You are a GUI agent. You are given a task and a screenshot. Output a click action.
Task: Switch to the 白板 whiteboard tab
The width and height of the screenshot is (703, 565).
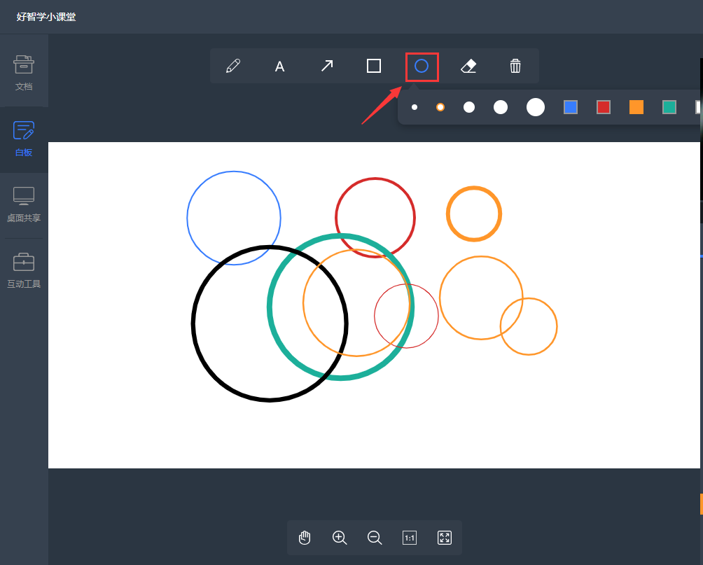click(24, 139)
